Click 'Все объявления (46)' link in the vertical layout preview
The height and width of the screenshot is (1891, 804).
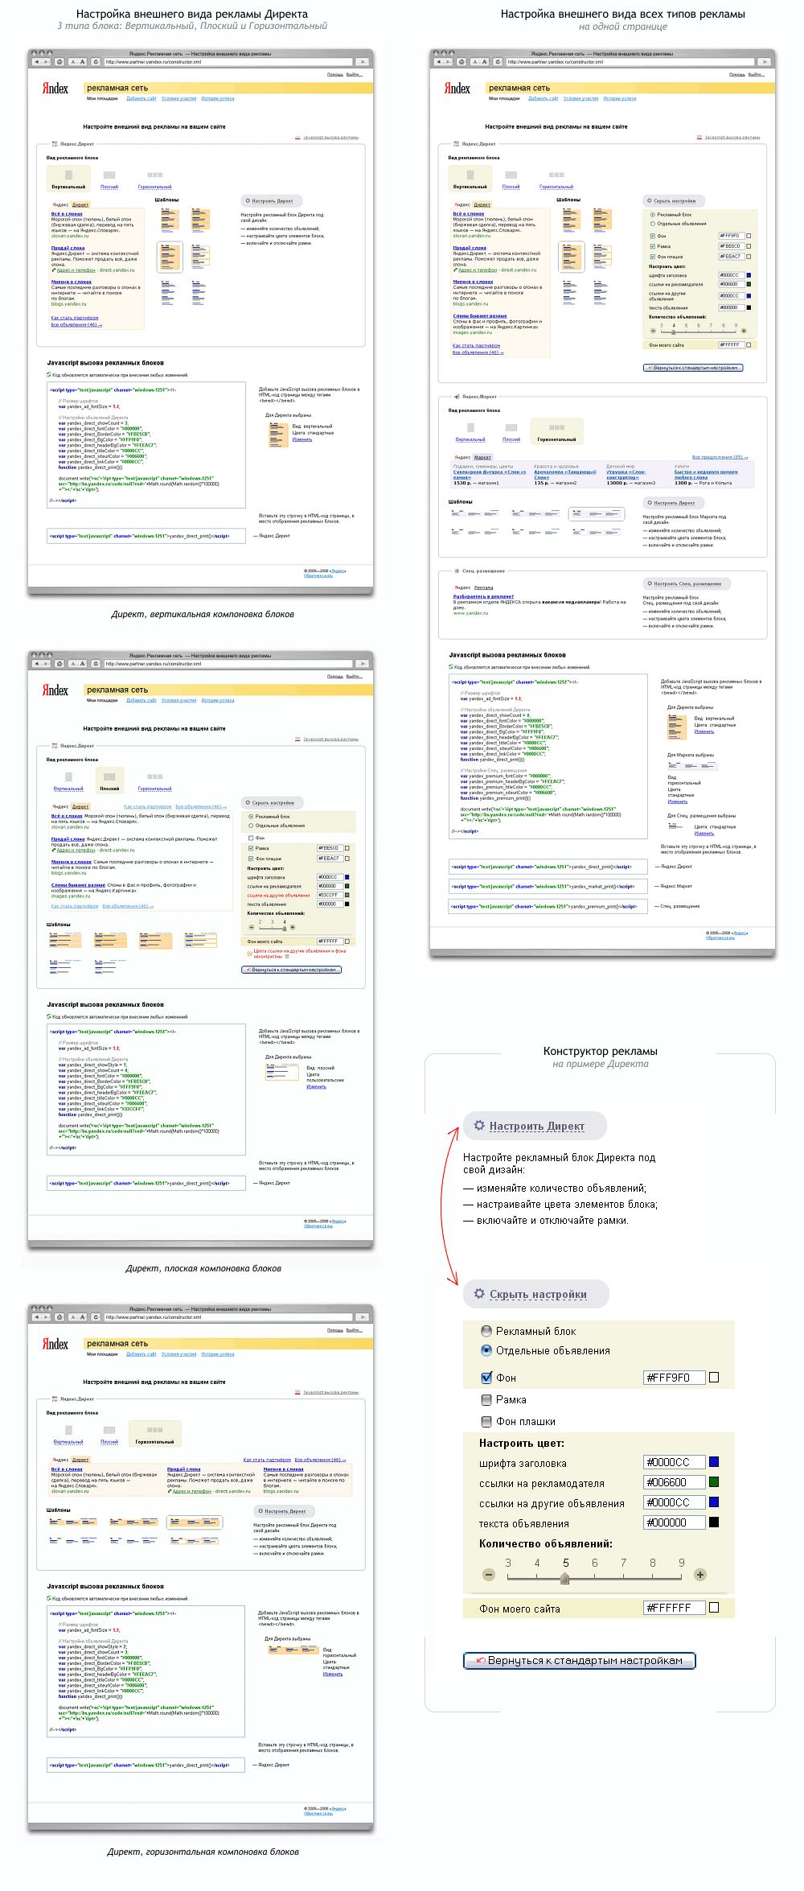[x=76, y=325]
